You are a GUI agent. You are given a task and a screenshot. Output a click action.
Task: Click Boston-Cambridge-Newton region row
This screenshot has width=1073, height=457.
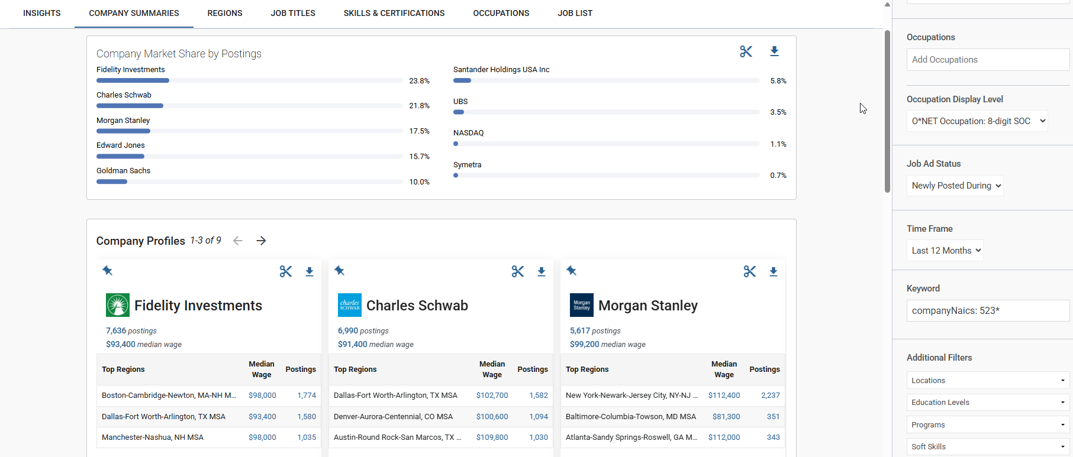(209, 396)
